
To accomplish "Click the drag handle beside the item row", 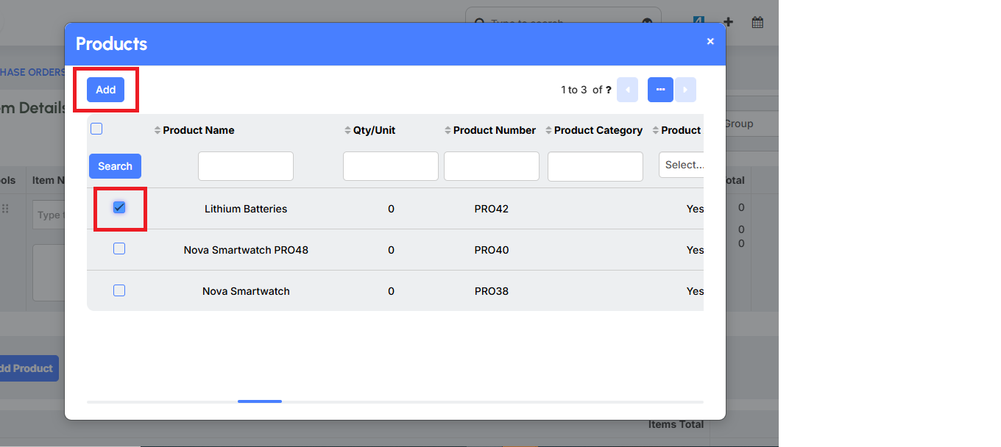I will [6, 208].
